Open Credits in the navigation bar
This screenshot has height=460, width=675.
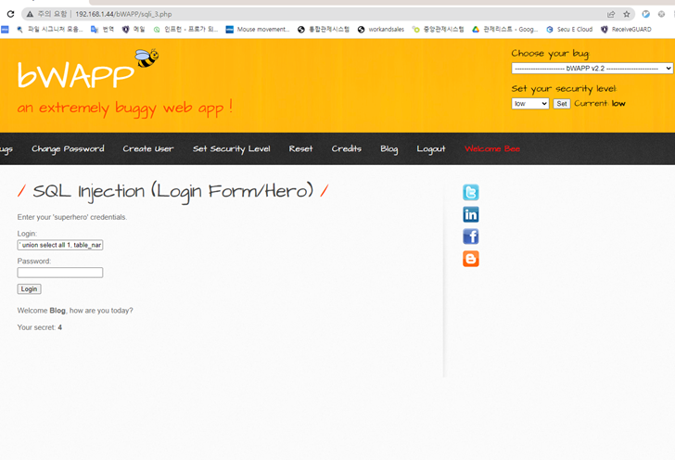pos(346,148)
